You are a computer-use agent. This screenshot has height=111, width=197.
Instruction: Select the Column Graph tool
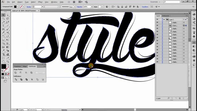pos(8,54)
